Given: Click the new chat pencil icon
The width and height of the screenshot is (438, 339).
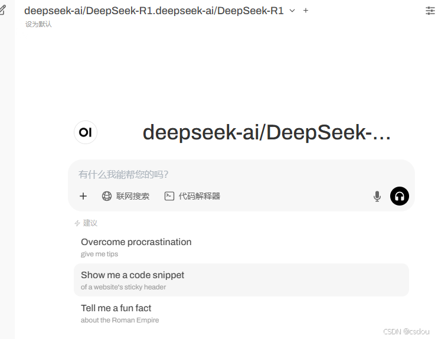Looking at the screenshot, I should click(2, 10).
